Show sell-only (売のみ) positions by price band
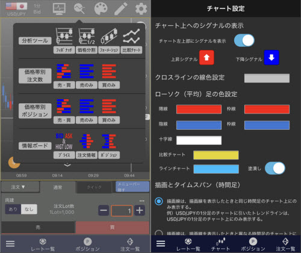301x253 pixels. click(87, 111)
